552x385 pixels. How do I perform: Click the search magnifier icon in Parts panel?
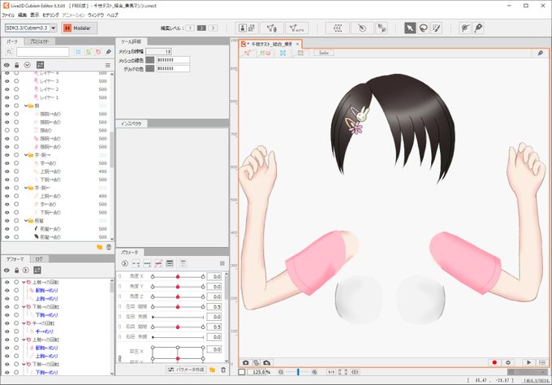click(10, 52)
